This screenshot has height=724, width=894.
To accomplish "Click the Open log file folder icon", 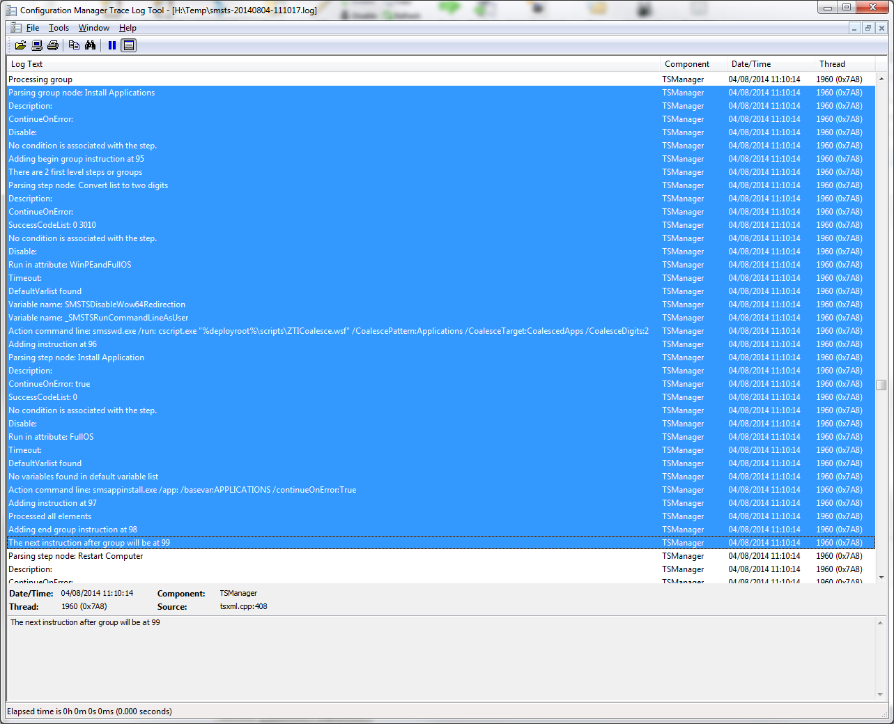I will coord(20,45).
